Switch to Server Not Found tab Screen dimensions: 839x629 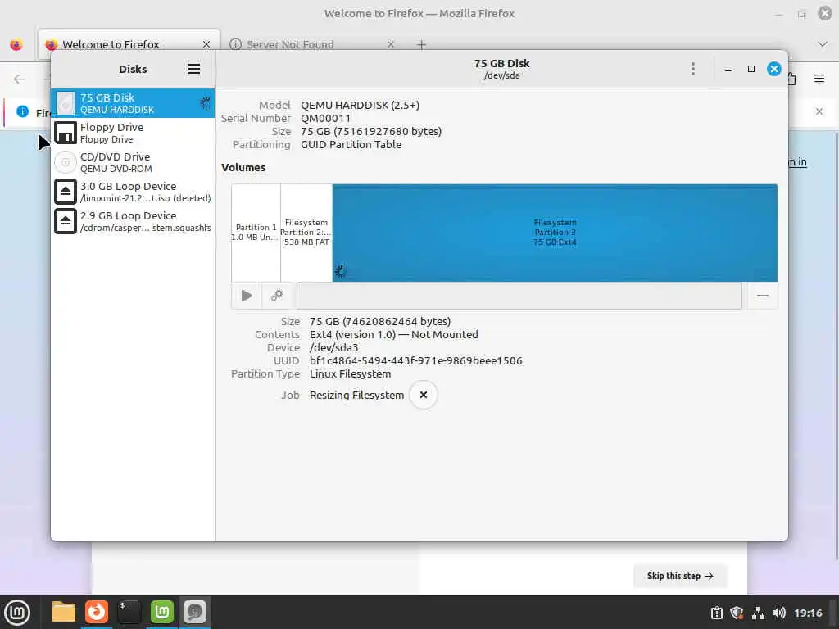click(313, 44)
